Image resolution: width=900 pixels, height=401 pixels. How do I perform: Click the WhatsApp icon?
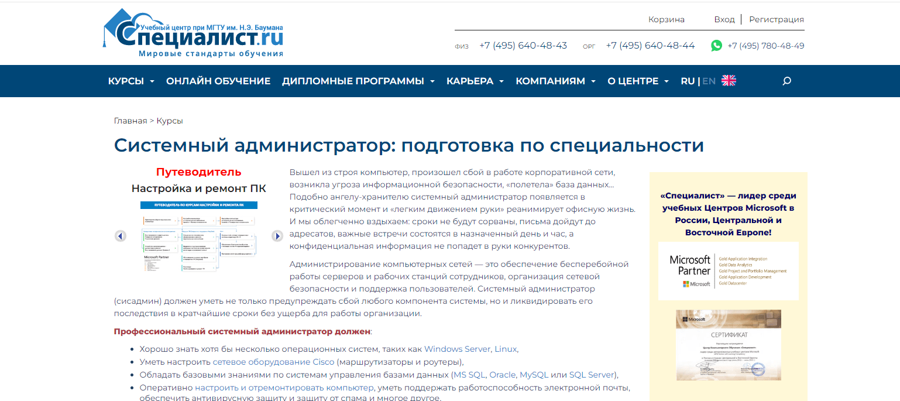pos(716,46)
